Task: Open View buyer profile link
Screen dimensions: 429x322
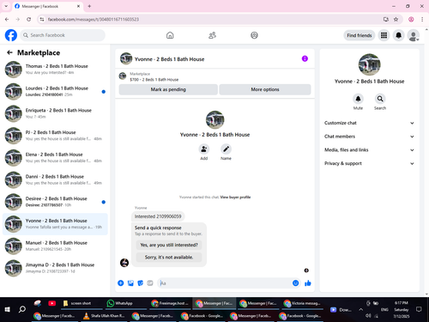Action: [235, 197]
